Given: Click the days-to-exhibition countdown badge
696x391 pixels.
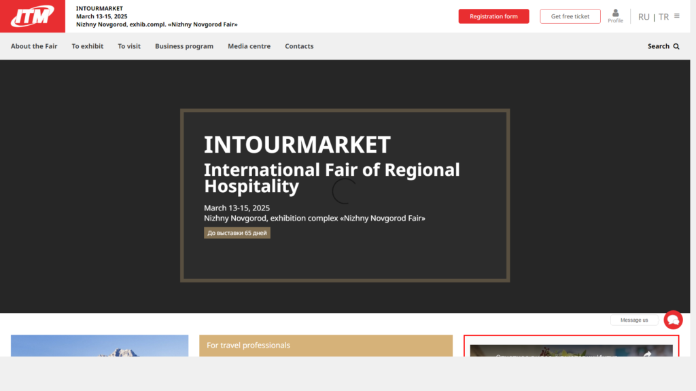Looking at the screenshot, I should 237,233.
